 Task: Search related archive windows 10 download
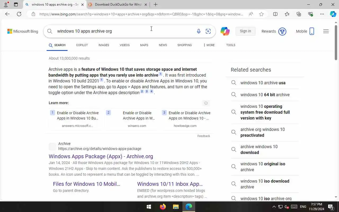265,149
